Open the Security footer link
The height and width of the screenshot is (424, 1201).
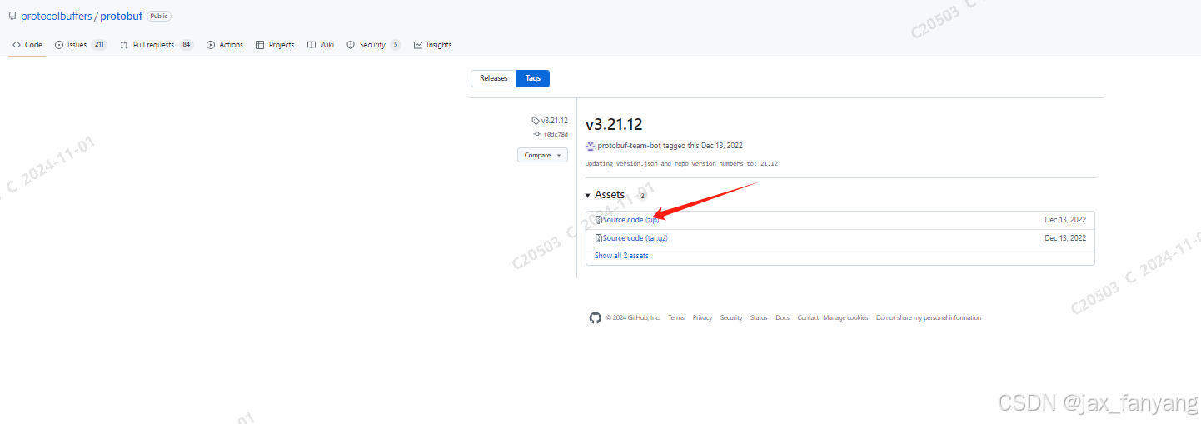pos(731,317)
